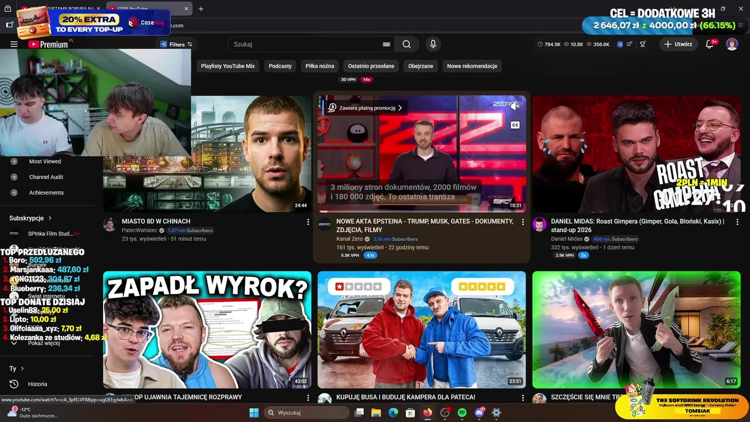Open the knife video thumbnail with 6:17 duration
Screen dimensions: 750x422
636,329
